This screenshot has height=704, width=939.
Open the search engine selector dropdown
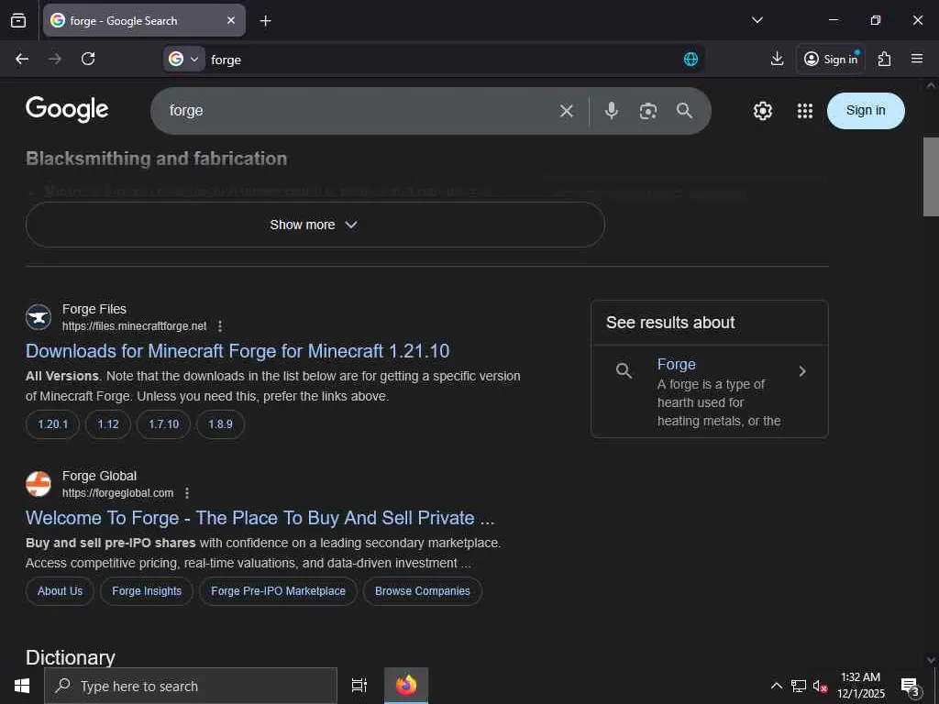(183, 59)
